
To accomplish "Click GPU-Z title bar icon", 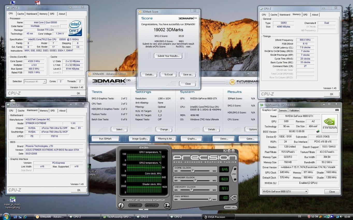I will click(262, 105).
